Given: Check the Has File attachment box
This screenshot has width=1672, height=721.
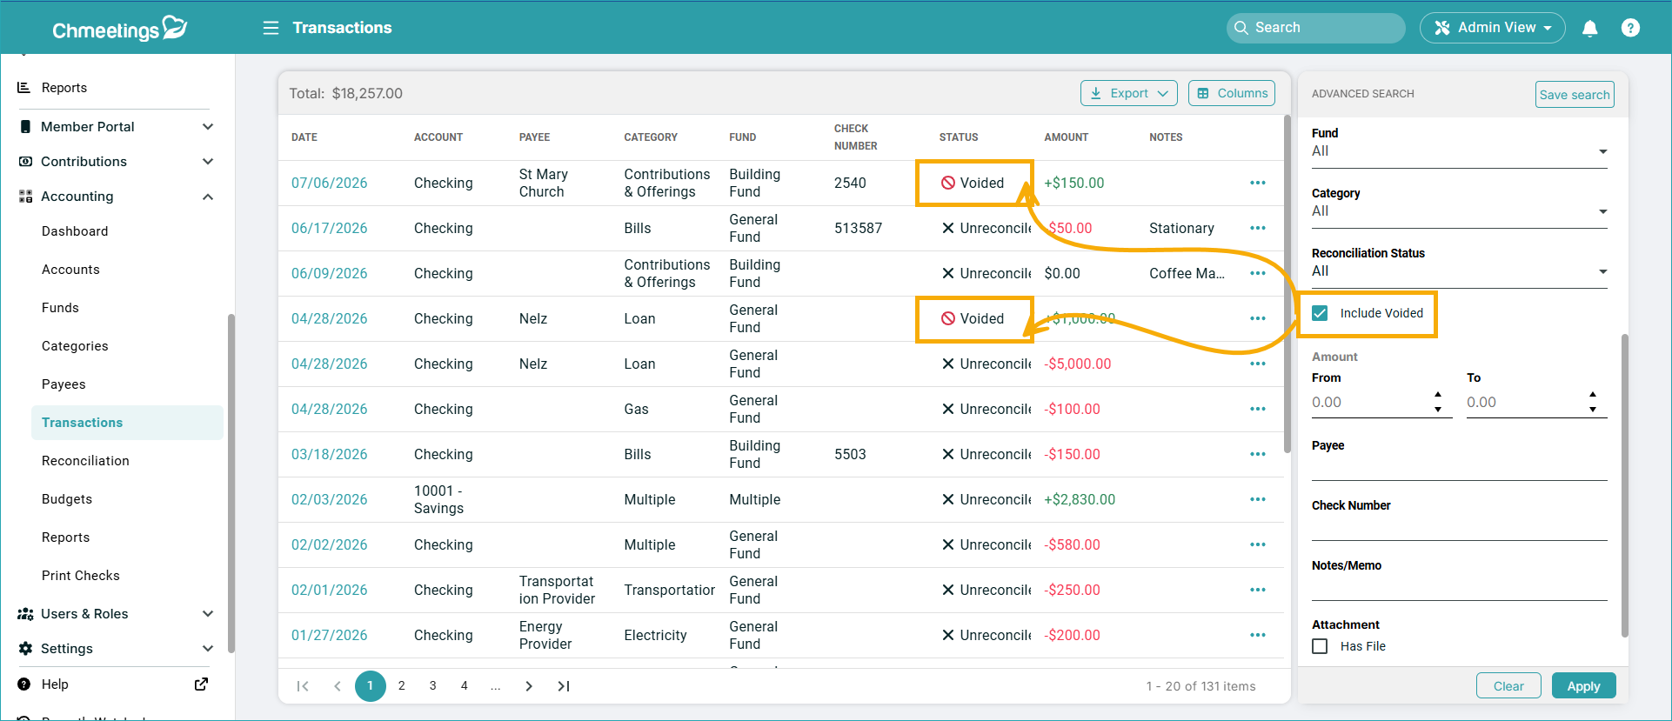Looking at the screenshot, I should click(1320, 646).
